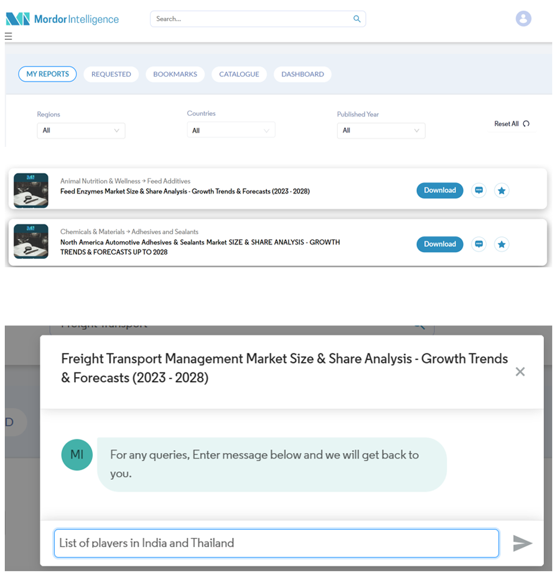Image resolution: width=560 pixels, height=588 pixels.
Task: Switch to the Bookmarks tab
Action: tap(175, 74)
